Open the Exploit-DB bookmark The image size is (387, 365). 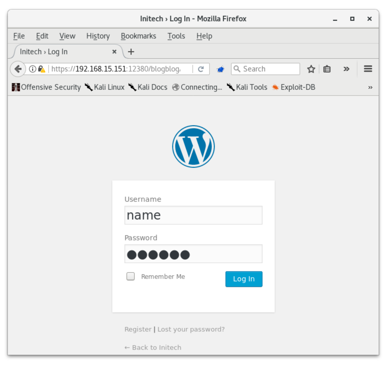293,87
